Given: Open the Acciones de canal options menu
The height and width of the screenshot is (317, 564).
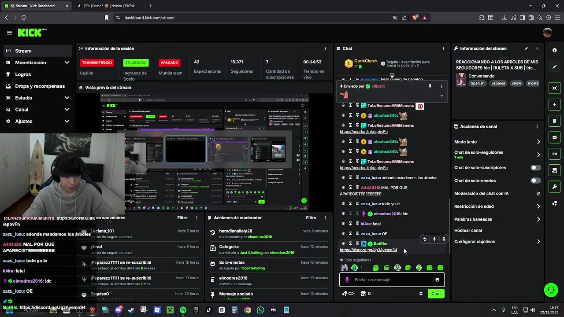Looking at the screenshot, I should point(537,126).
